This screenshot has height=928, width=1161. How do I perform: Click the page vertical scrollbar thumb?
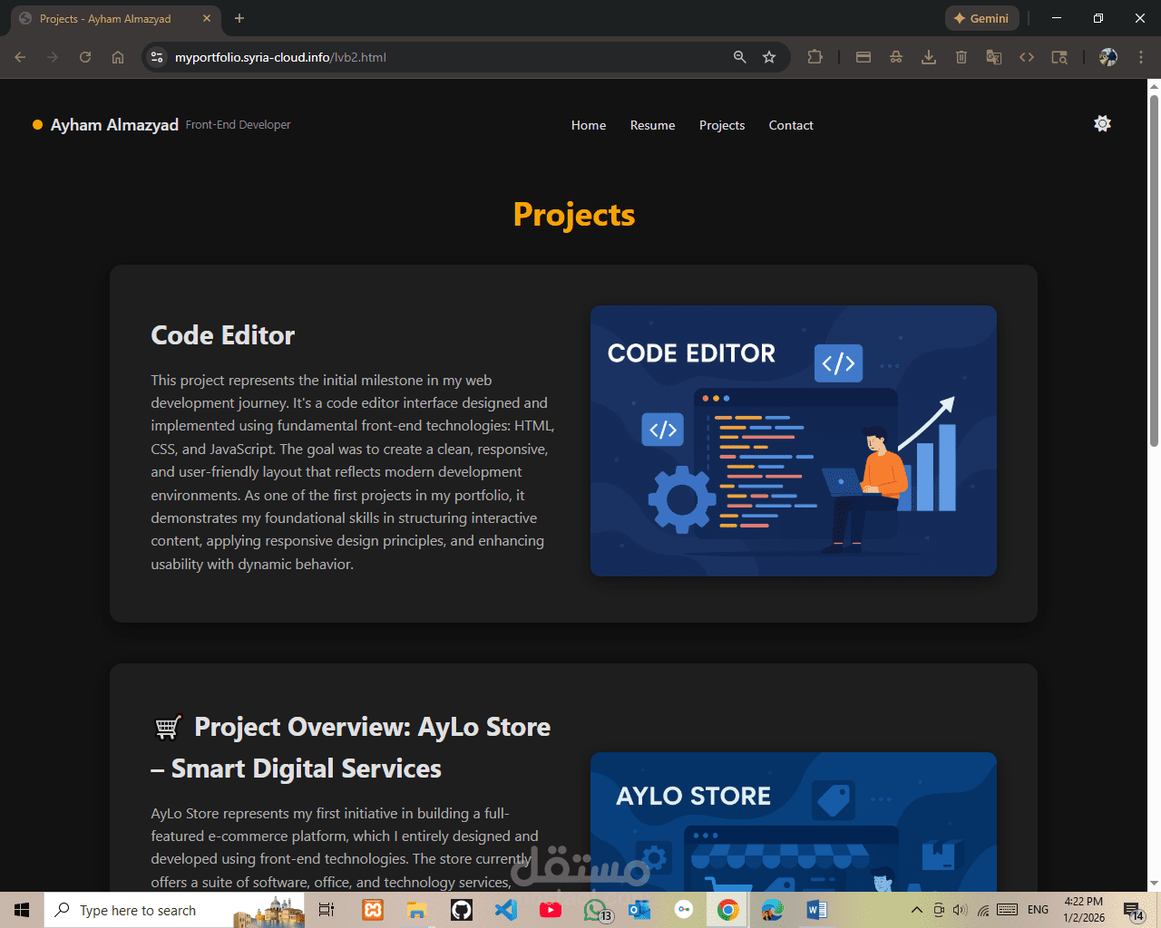(1154, 269)
